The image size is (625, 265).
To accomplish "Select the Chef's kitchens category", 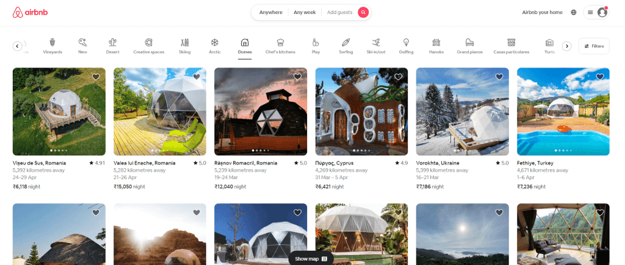I will point(280,46).
